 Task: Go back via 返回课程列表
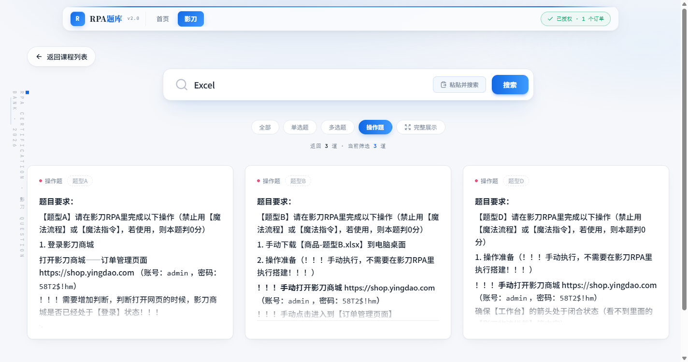[x=61, y=57]
